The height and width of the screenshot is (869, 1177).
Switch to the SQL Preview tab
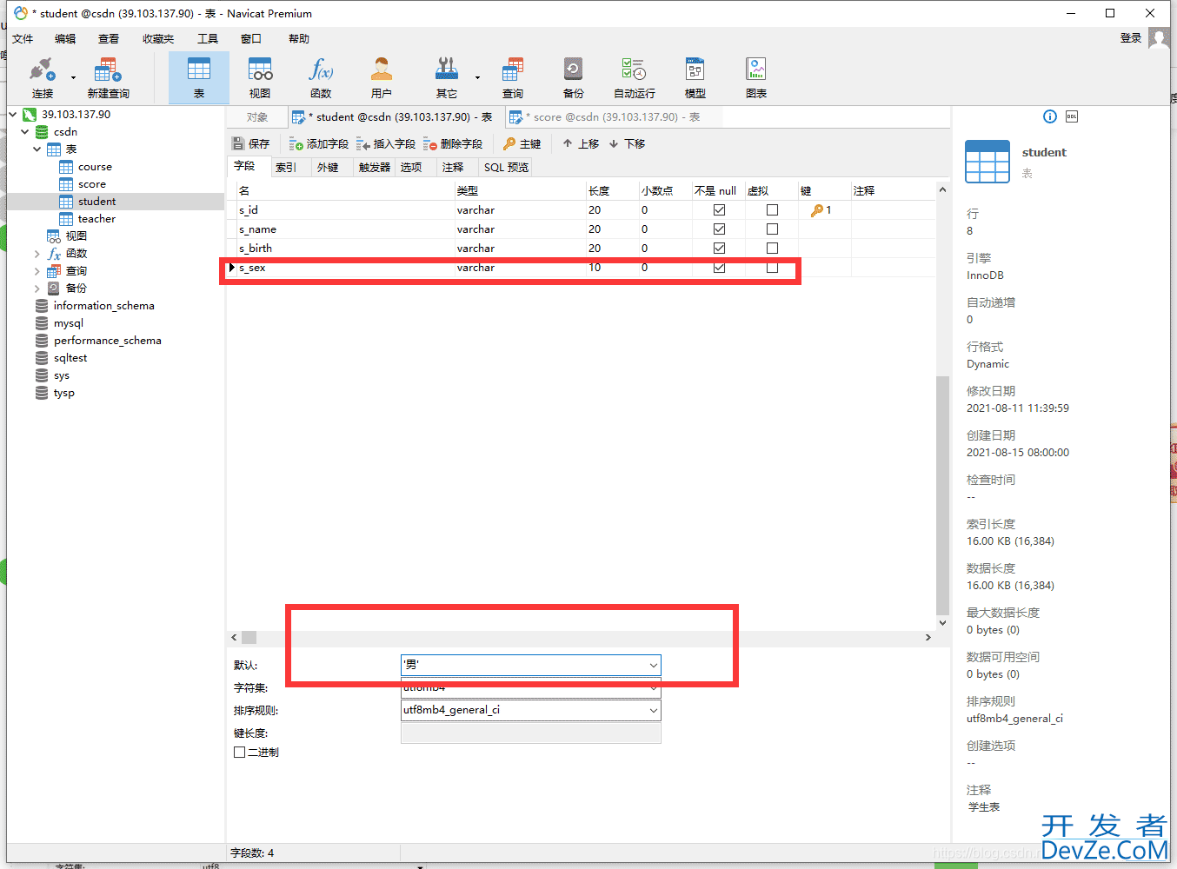[x=506, y=167]
